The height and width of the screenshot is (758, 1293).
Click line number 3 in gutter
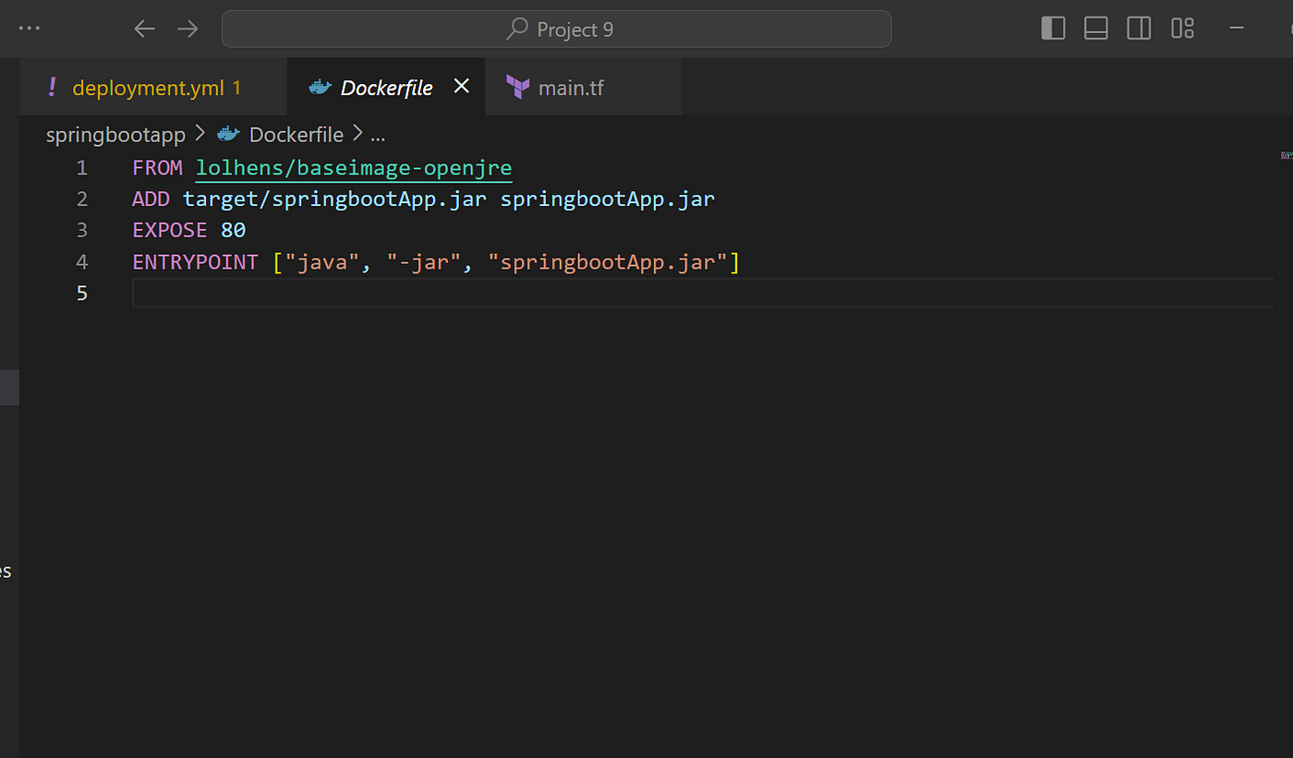pos(82,231)
